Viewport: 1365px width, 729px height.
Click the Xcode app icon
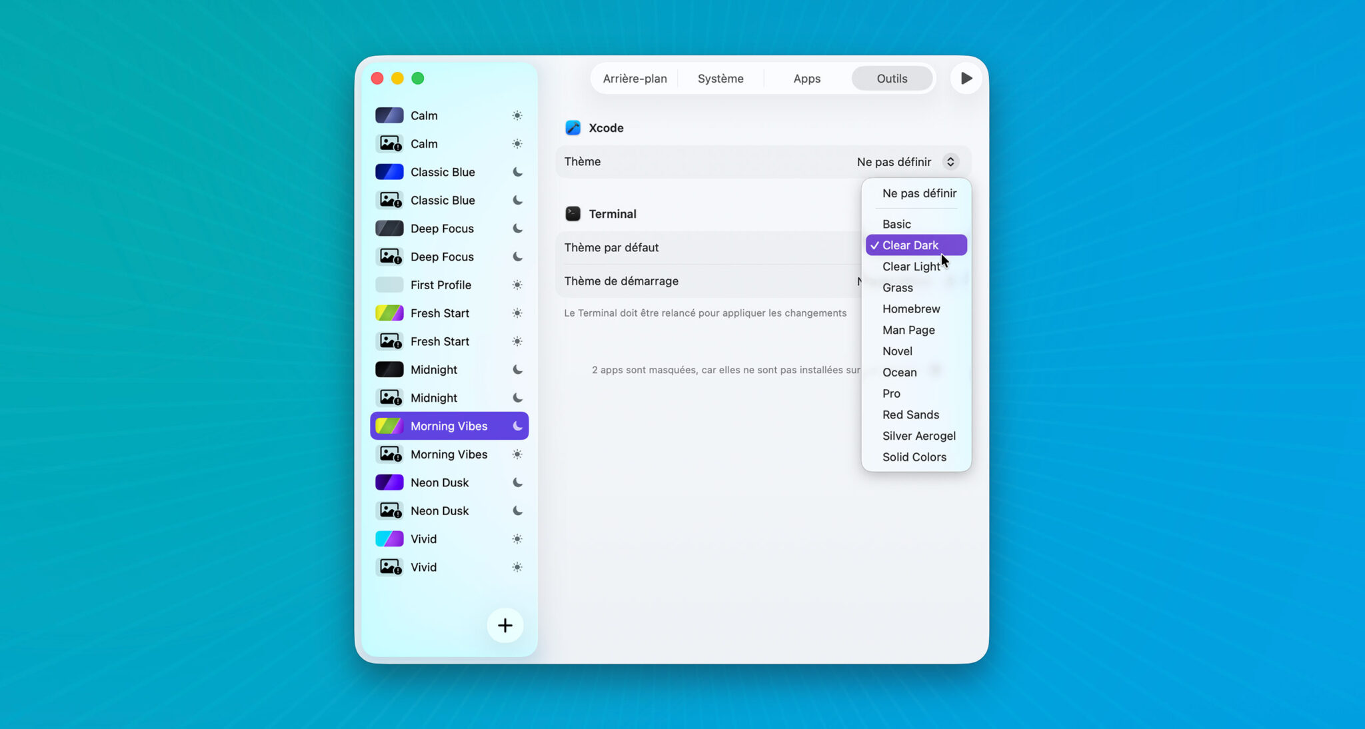click(573, 127)
